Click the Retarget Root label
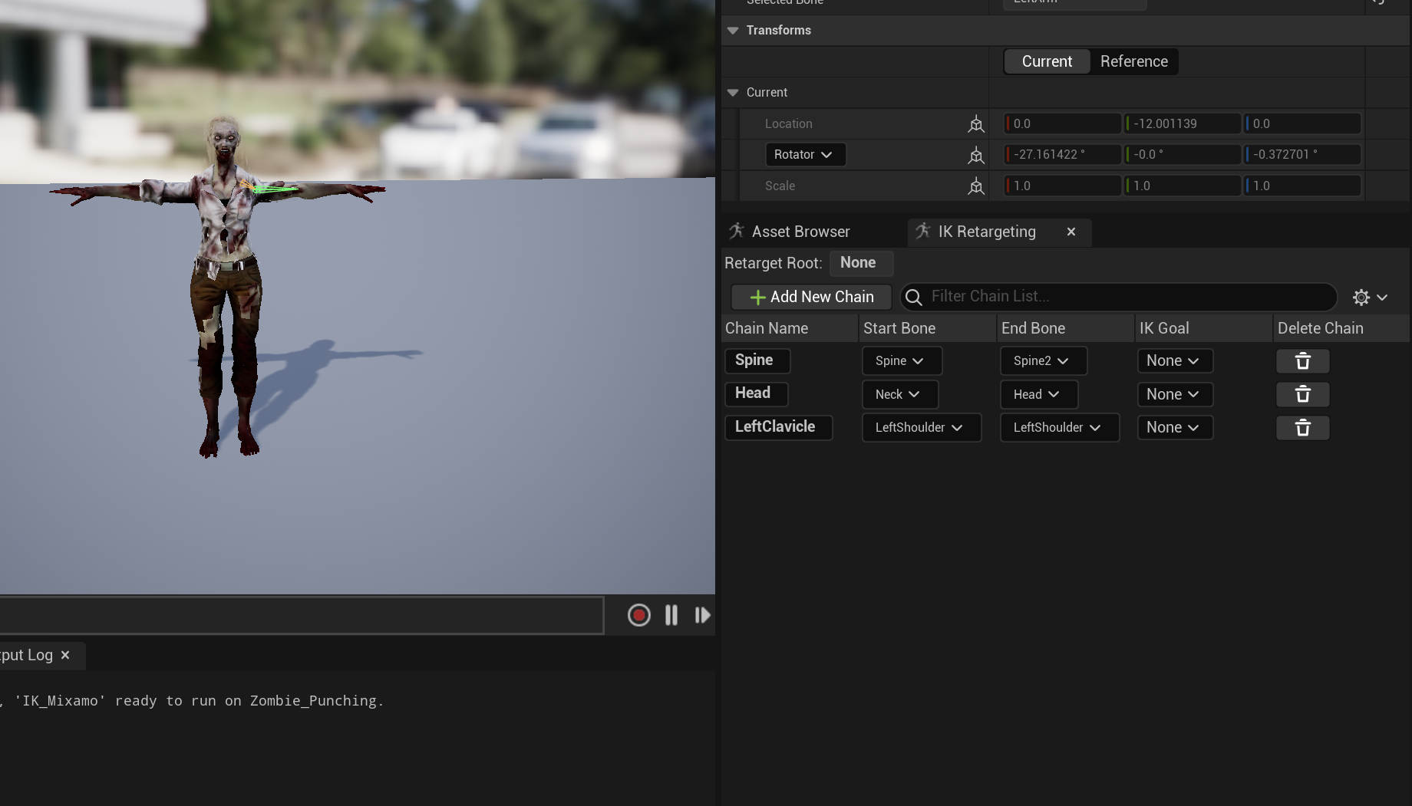Screen dimensions: 1412x806 click(773, 263)
